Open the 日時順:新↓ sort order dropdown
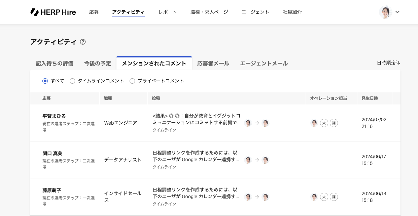This screenshot has width=418, height=216. click(x=388, y=63)
